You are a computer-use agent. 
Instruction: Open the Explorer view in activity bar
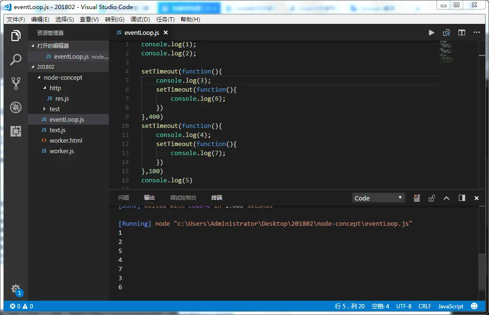click(16, 36)
